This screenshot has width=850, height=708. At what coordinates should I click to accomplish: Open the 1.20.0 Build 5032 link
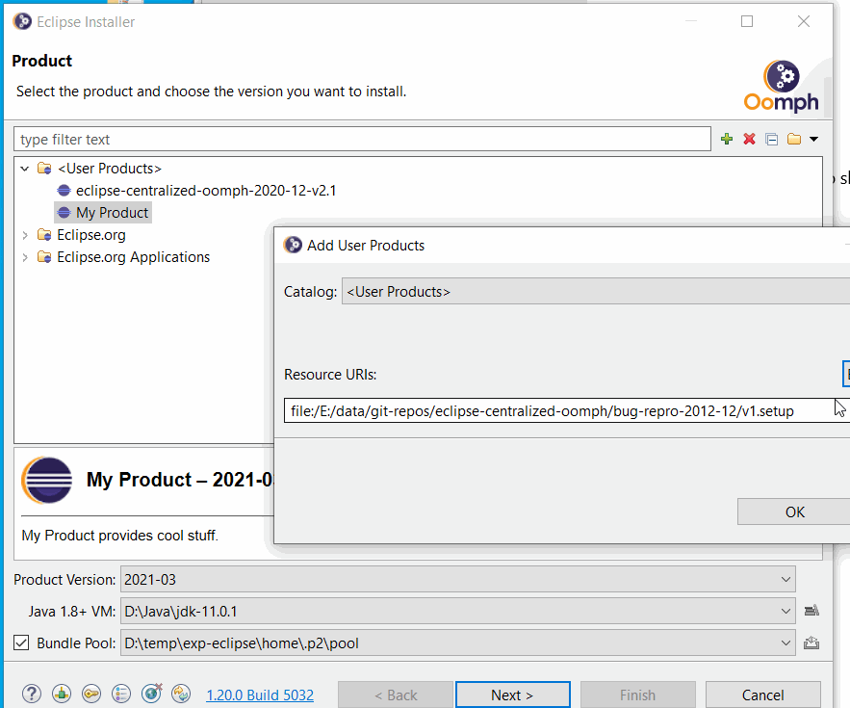(x=260, y=695)
